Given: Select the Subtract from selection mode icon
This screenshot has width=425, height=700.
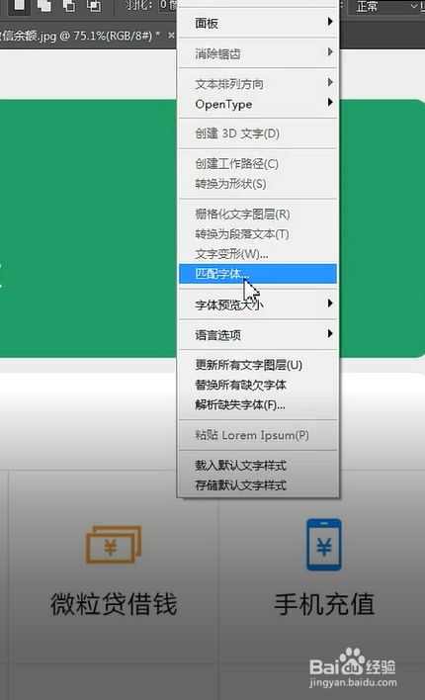Looking at the screenshot, I should pos(69,6).
